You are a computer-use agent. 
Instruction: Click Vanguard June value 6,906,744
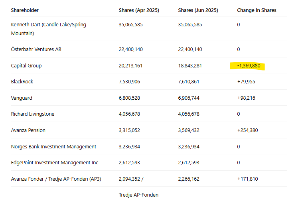click(189, 98)
